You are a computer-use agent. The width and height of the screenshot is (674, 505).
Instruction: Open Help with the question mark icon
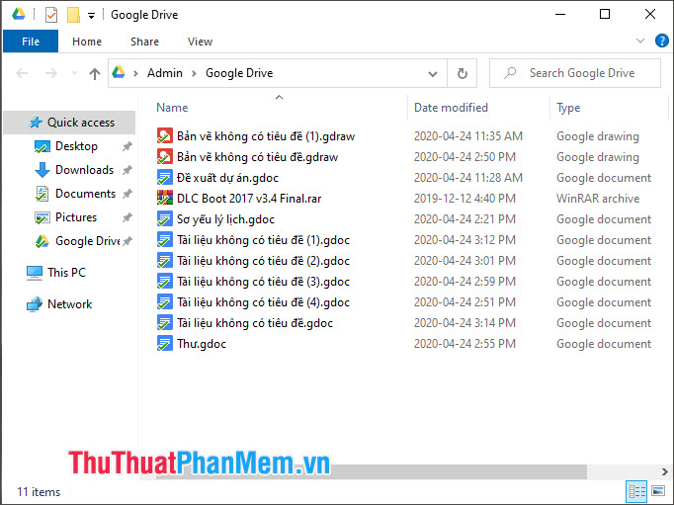(661, 41)
